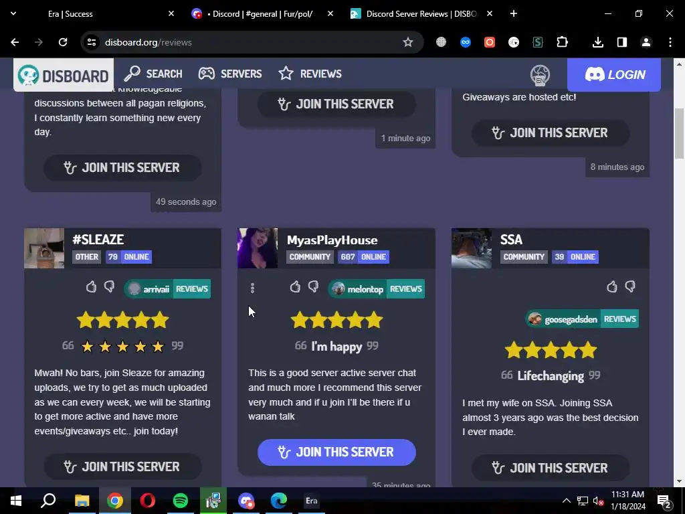
Task: Open the MyasPlayHouse server title
Action: coord(332,240)
